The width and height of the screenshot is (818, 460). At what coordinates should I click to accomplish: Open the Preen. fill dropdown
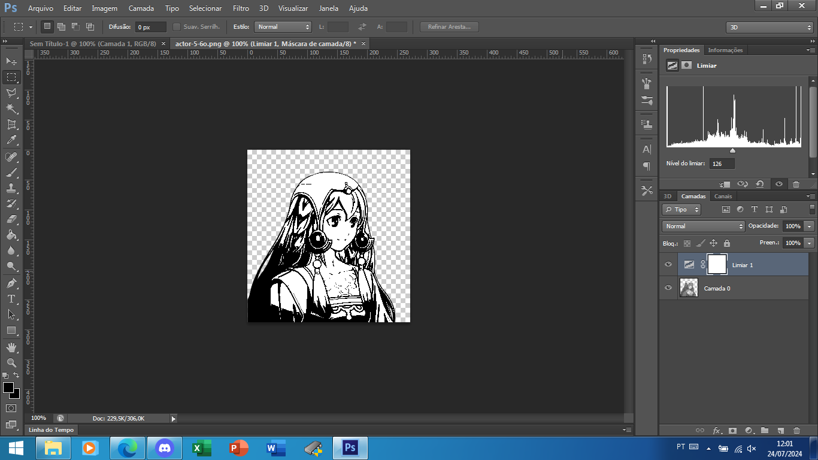(x=810, y=243)
